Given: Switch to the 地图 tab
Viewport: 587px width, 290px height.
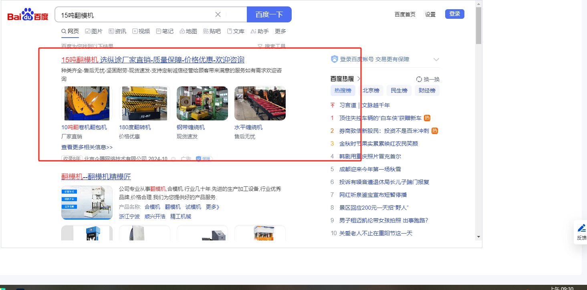Looking at the screenshot, I should (x=188, y=31).
